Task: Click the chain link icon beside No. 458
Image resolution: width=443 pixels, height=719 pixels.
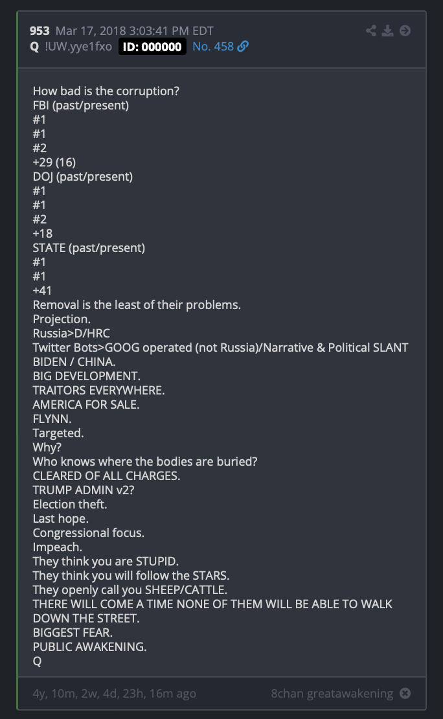Action: [x=243, y=46]
